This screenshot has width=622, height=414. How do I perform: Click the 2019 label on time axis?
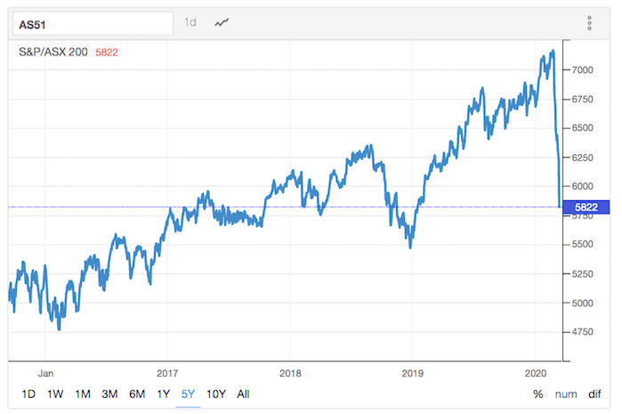[412, 374]
